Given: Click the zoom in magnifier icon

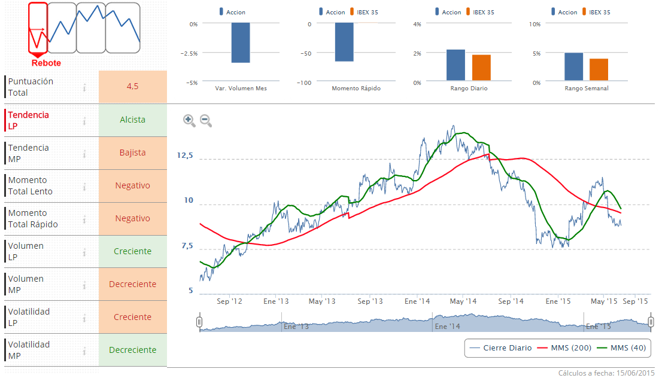Looking at the screenshot, I should [x=189, y=121].
